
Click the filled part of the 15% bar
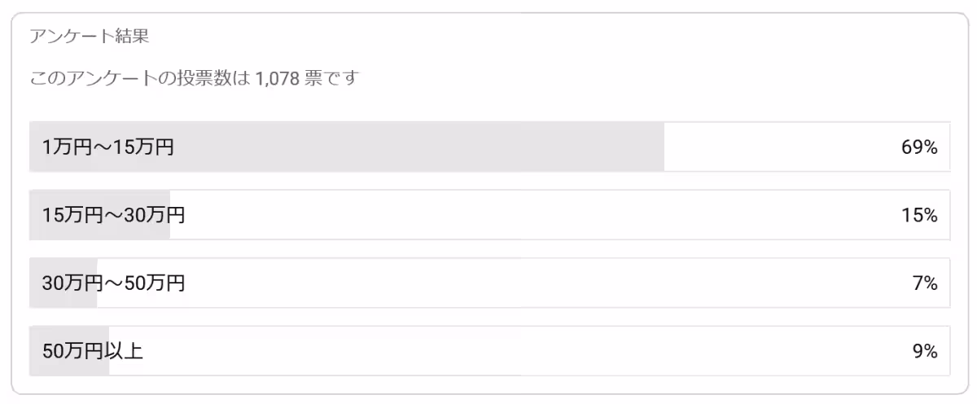tap(99, 215)
